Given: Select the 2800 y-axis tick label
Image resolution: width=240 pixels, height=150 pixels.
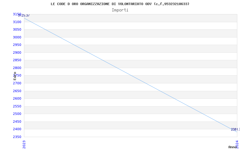Looking at the screenshot, I should pyautogui.click(x=17, y=68).
